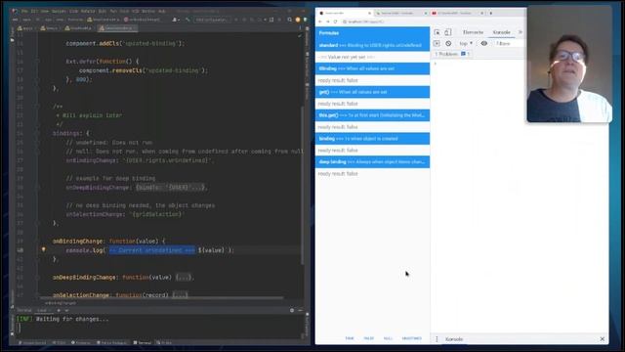Click the 1 Problem issue badge
Viewport: 625px width, 352px height.
pyautogui.click(x=452, y=54)
